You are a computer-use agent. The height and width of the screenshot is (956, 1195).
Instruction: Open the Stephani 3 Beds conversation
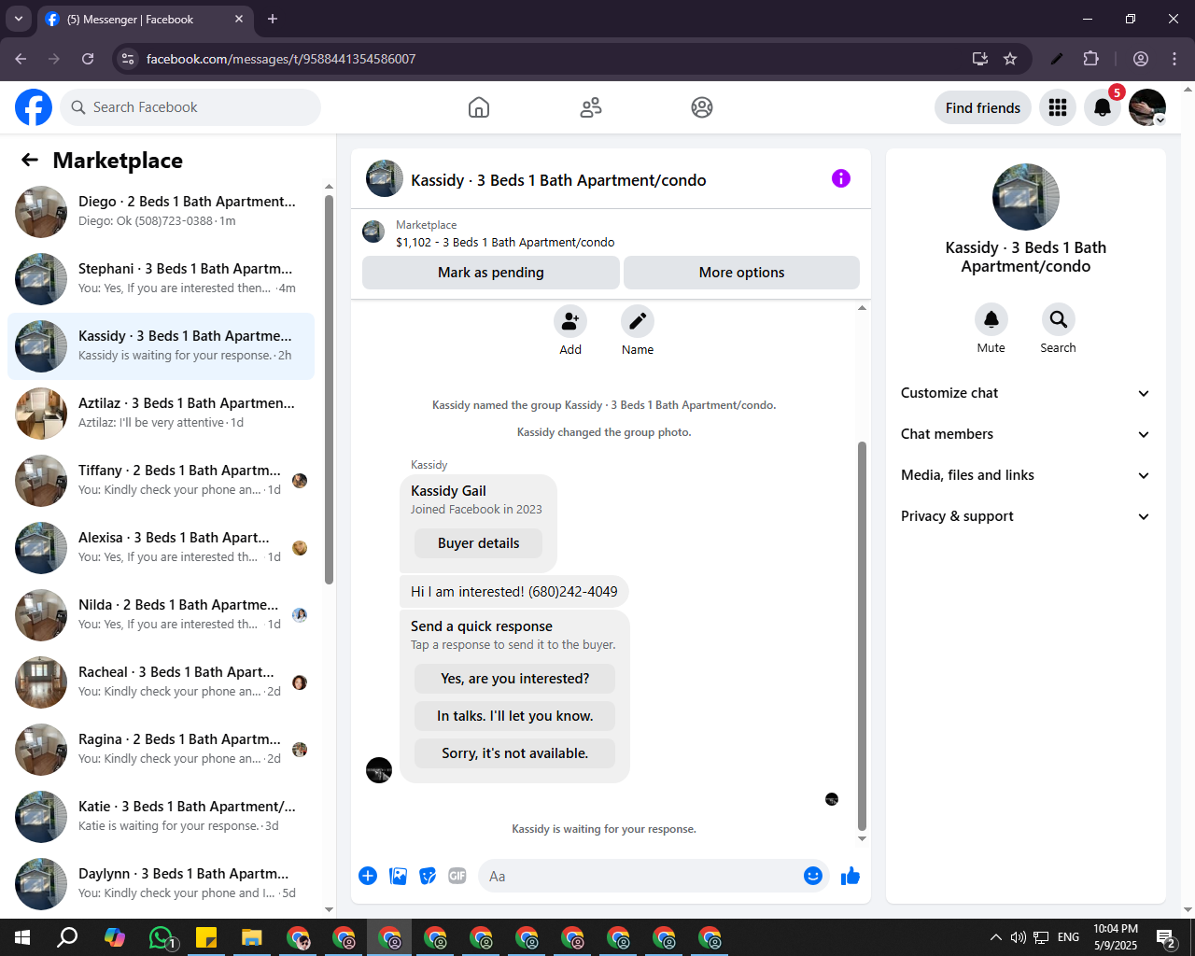point(161,279)
